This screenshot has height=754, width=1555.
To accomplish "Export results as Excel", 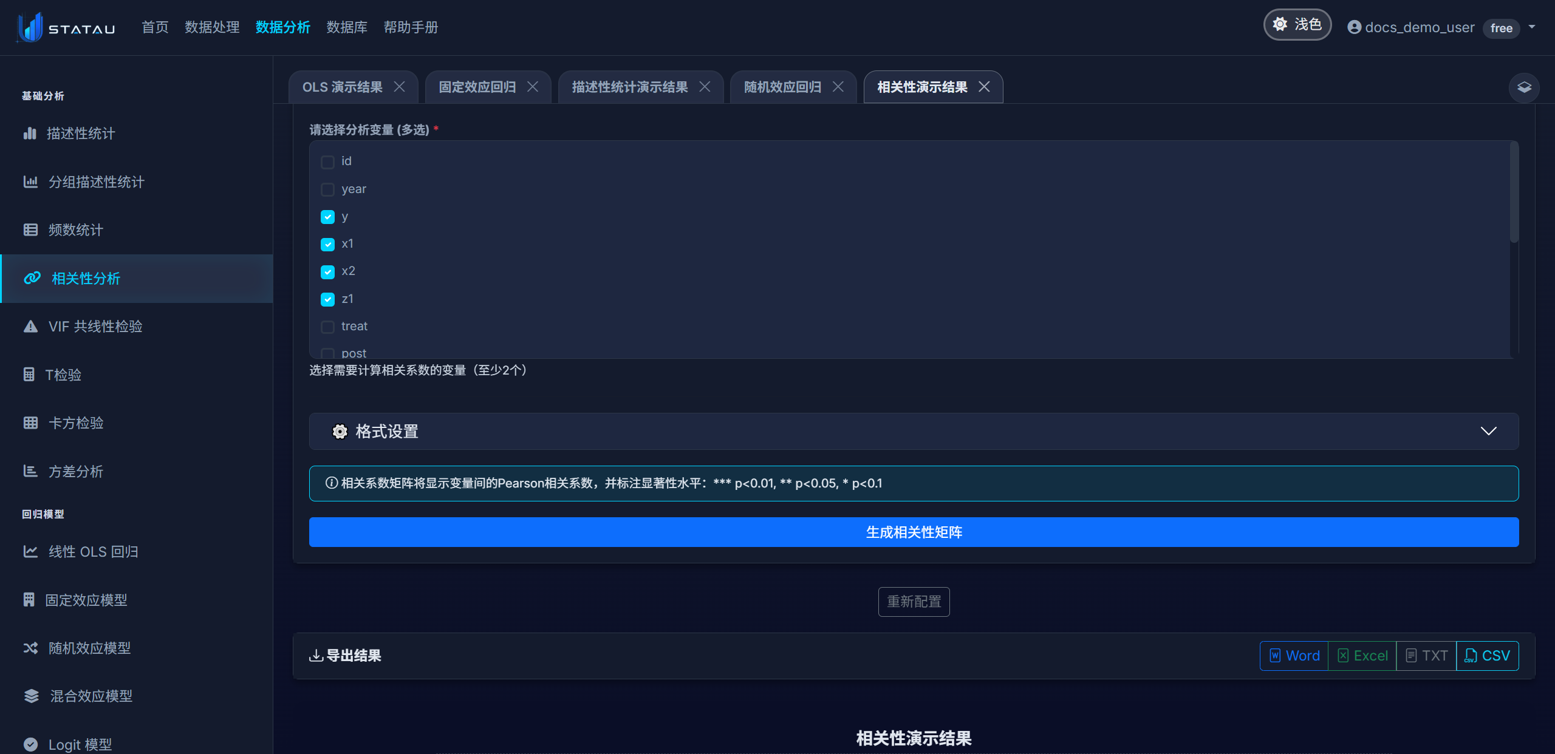I will (x=1362, y=656).
